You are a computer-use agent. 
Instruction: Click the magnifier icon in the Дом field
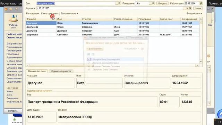point(119,3)
